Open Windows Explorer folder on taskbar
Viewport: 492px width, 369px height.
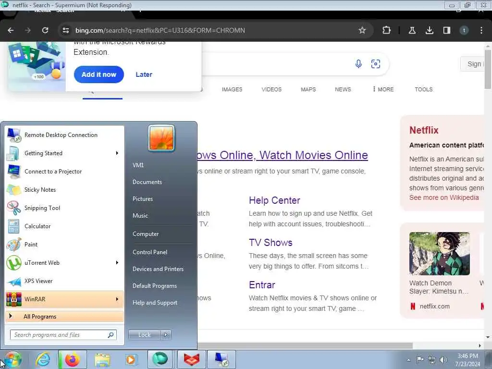tap(102, 359)
